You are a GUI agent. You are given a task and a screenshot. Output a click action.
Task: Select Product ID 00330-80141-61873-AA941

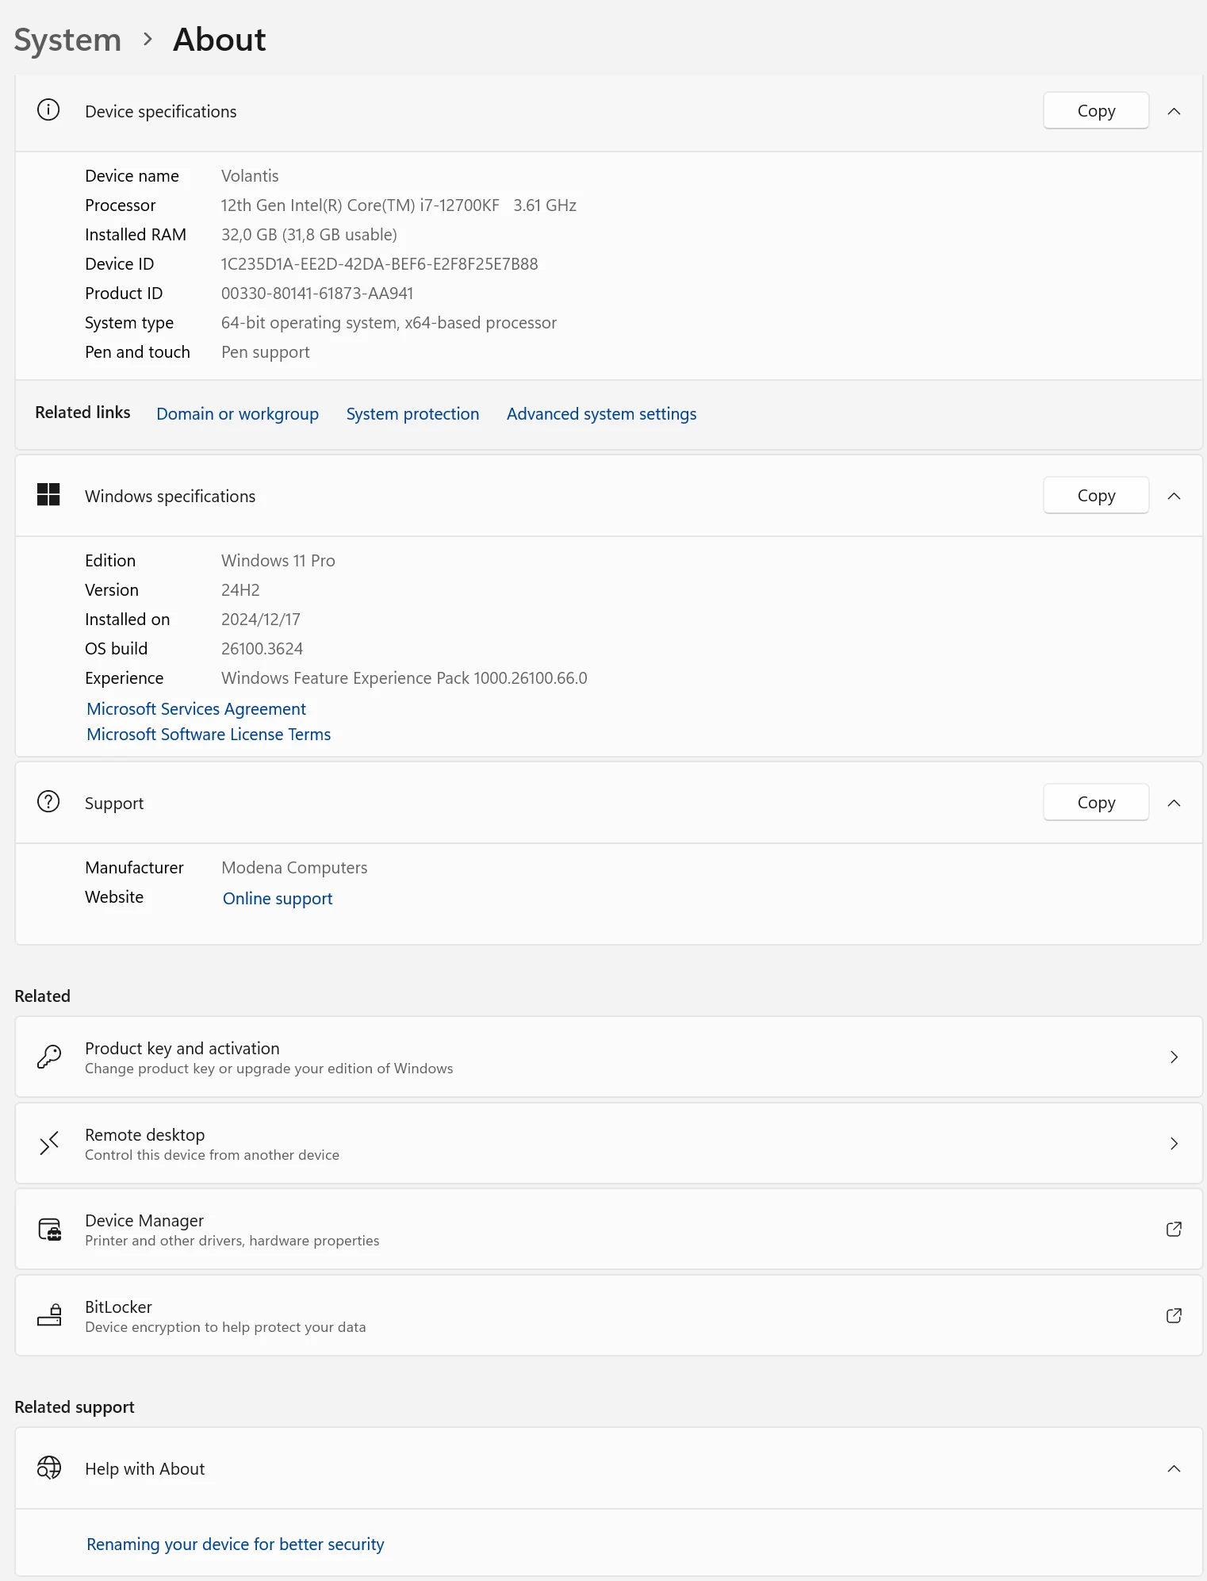pos(317,294)
